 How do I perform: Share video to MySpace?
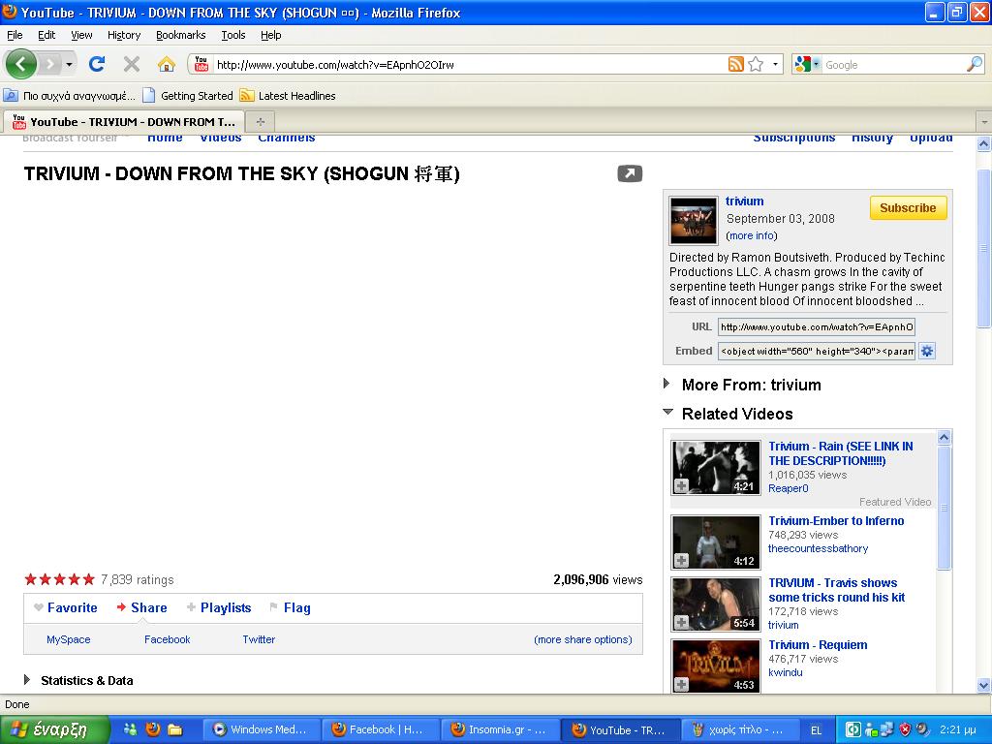(x=69, y=639)
